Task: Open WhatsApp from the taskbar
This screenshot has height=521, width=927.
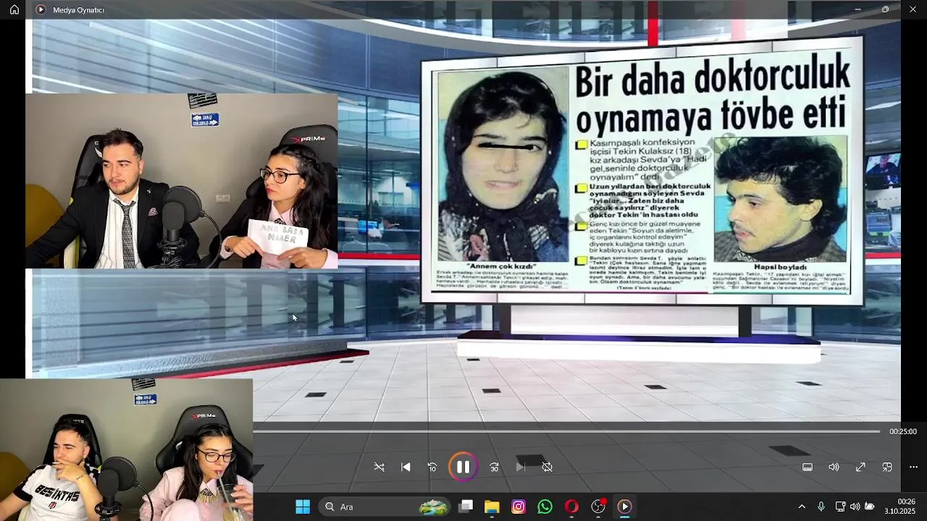Action: point(545,507)
